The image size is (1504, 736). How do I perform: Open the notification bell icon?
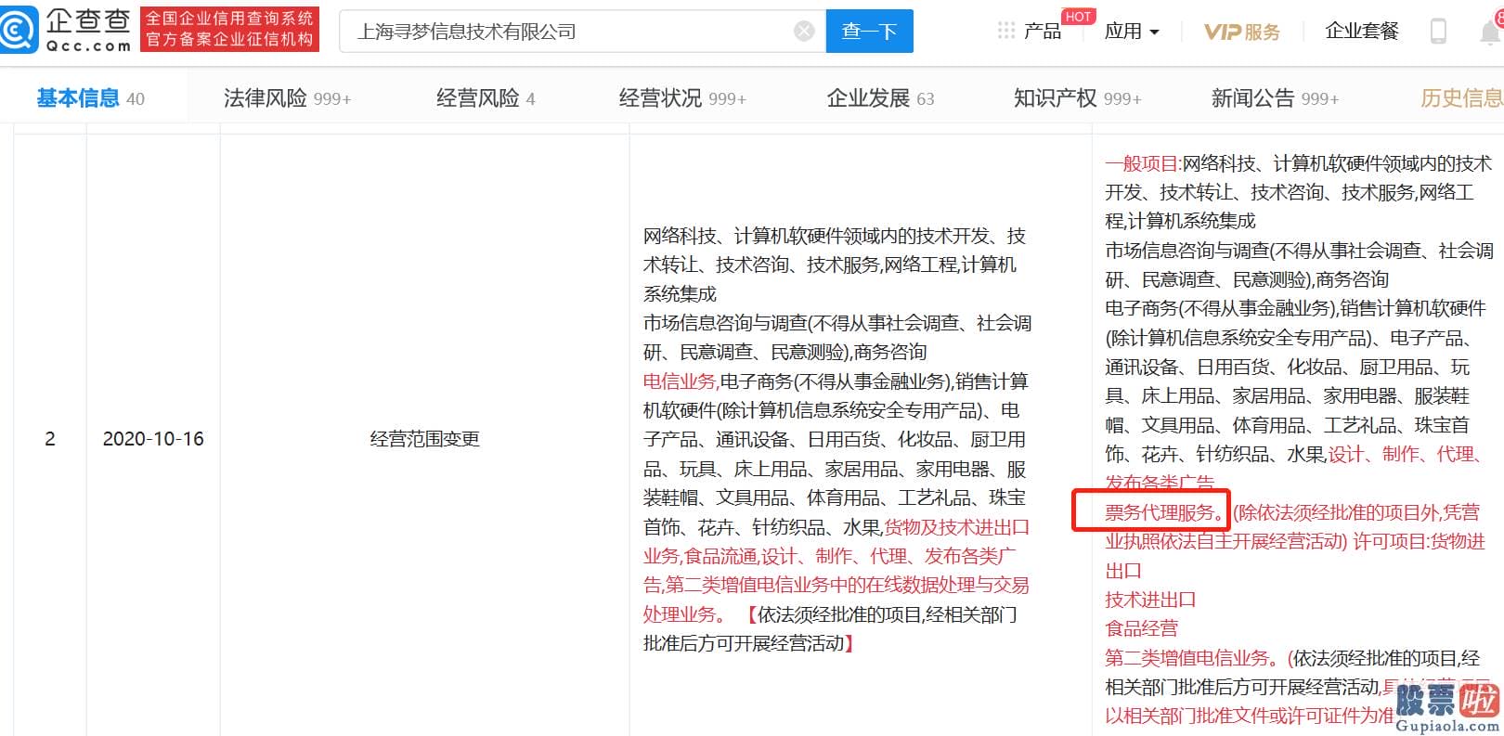(x=1489, y=31)
